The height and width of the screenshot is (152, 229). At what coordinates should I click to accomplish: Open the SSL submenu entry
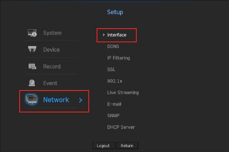pos(111,69)
